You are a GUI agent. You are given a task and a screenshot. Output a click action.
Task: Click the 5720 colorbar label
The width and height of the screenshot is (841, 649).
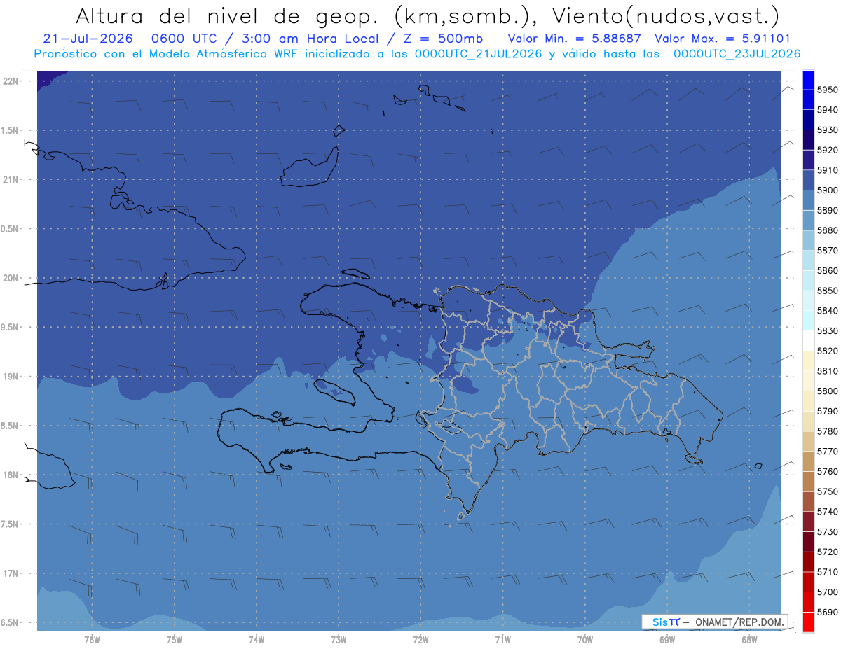tap(828, 552)
